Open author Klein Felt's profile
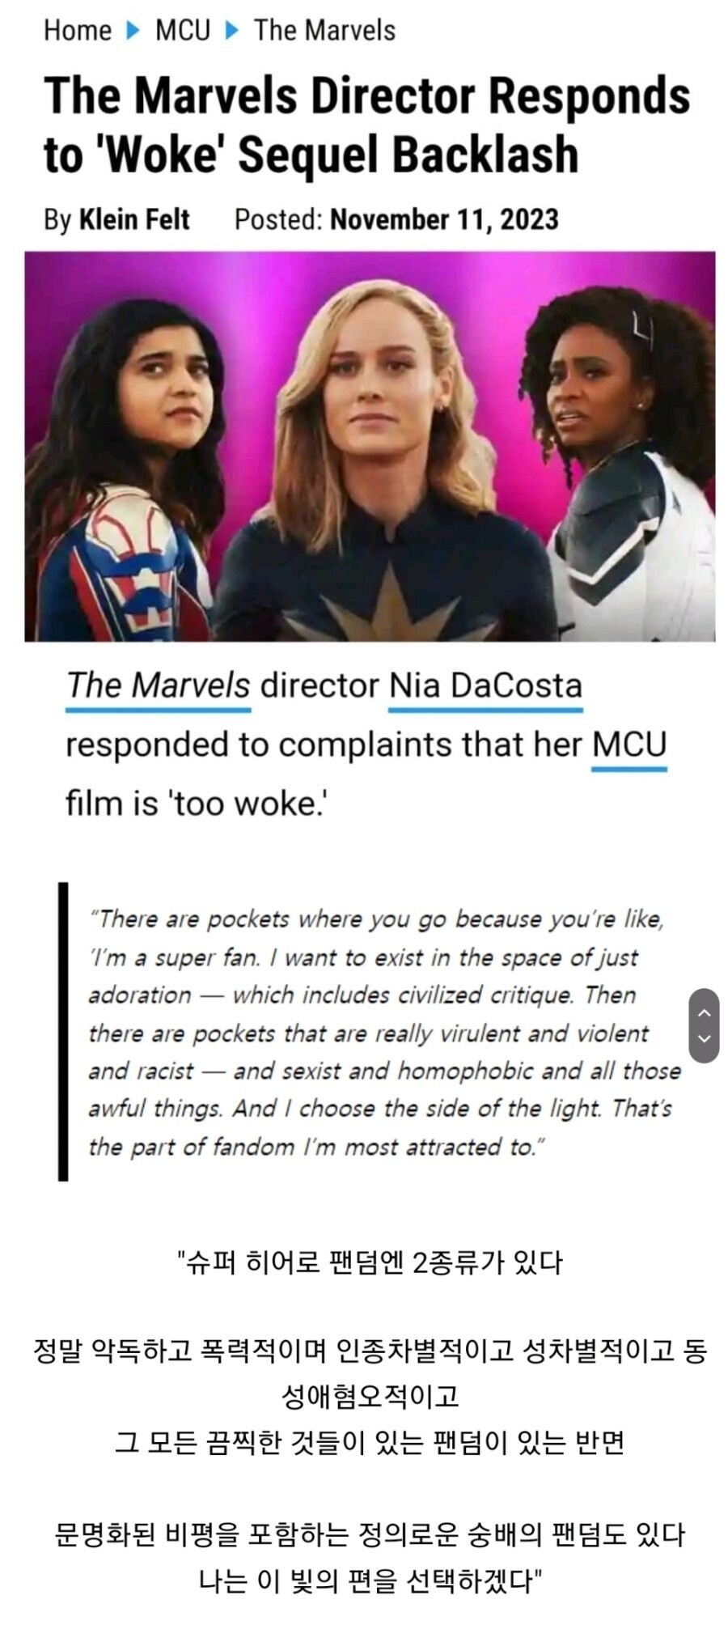The height and width of the screenshot is (1625, 728). point(134,219)
